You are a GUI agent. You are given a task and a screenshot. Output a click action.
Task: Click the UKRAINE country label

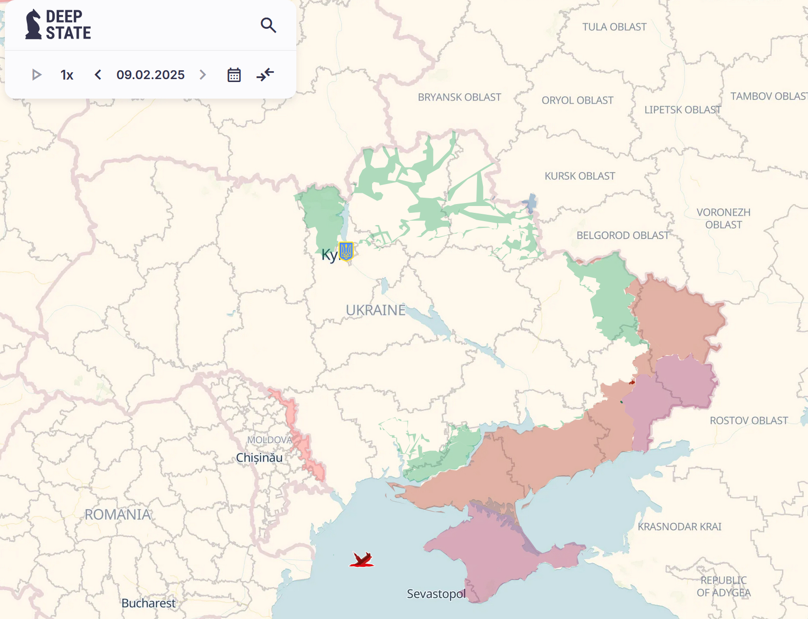375,310
